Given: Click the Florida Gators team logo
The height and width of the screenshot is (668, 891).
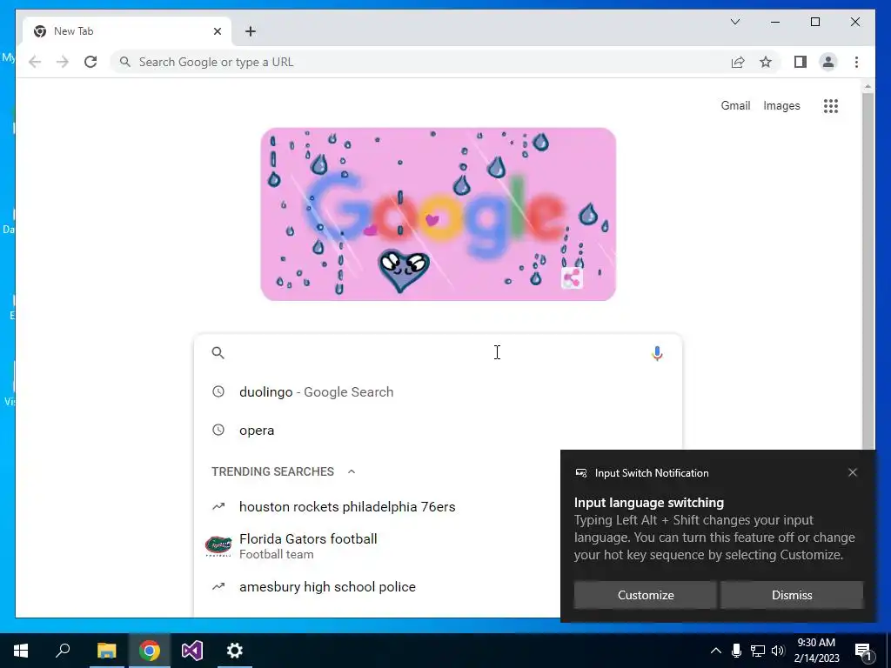Looking at the screenshot, I should 218,546.
